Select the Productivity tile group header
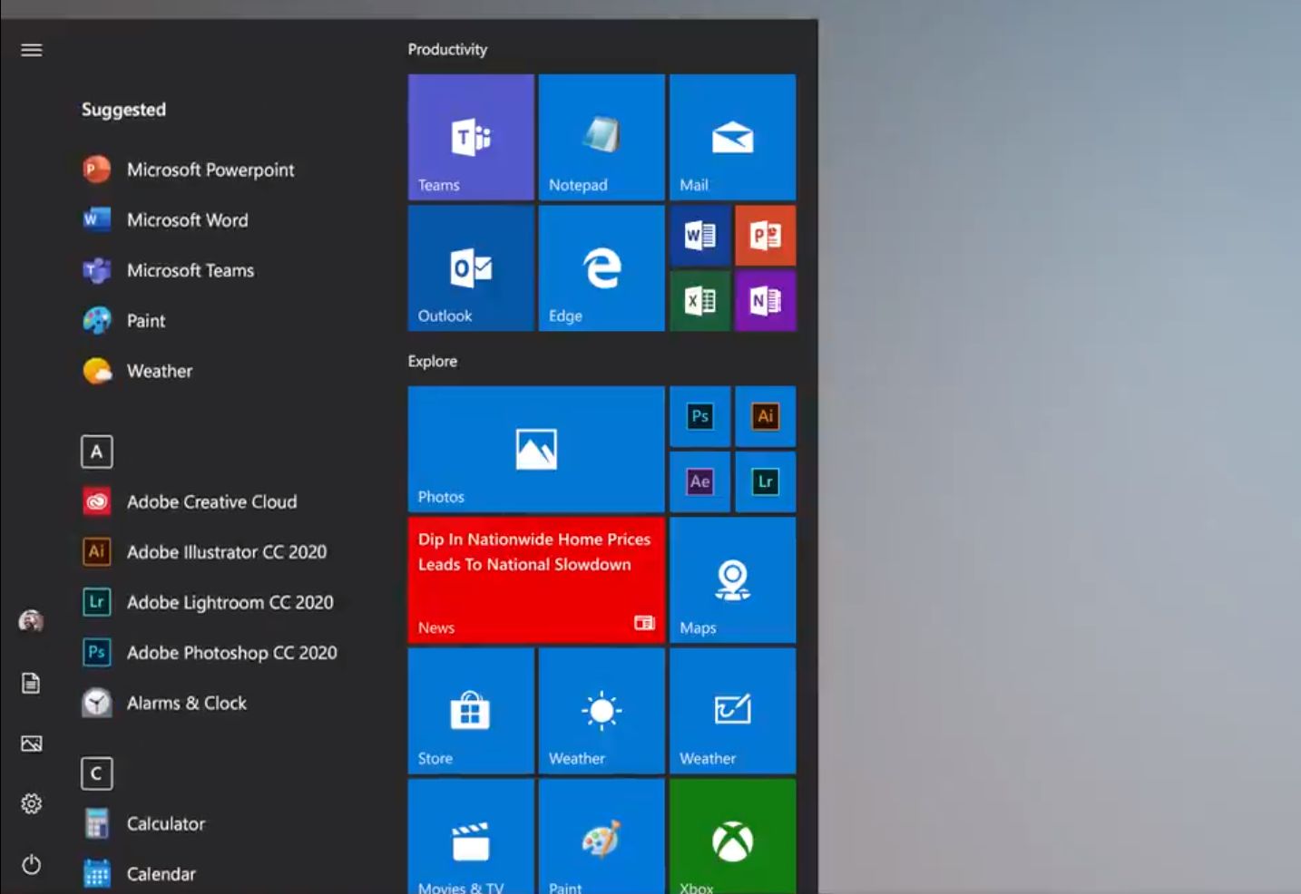 coord(447,50)
